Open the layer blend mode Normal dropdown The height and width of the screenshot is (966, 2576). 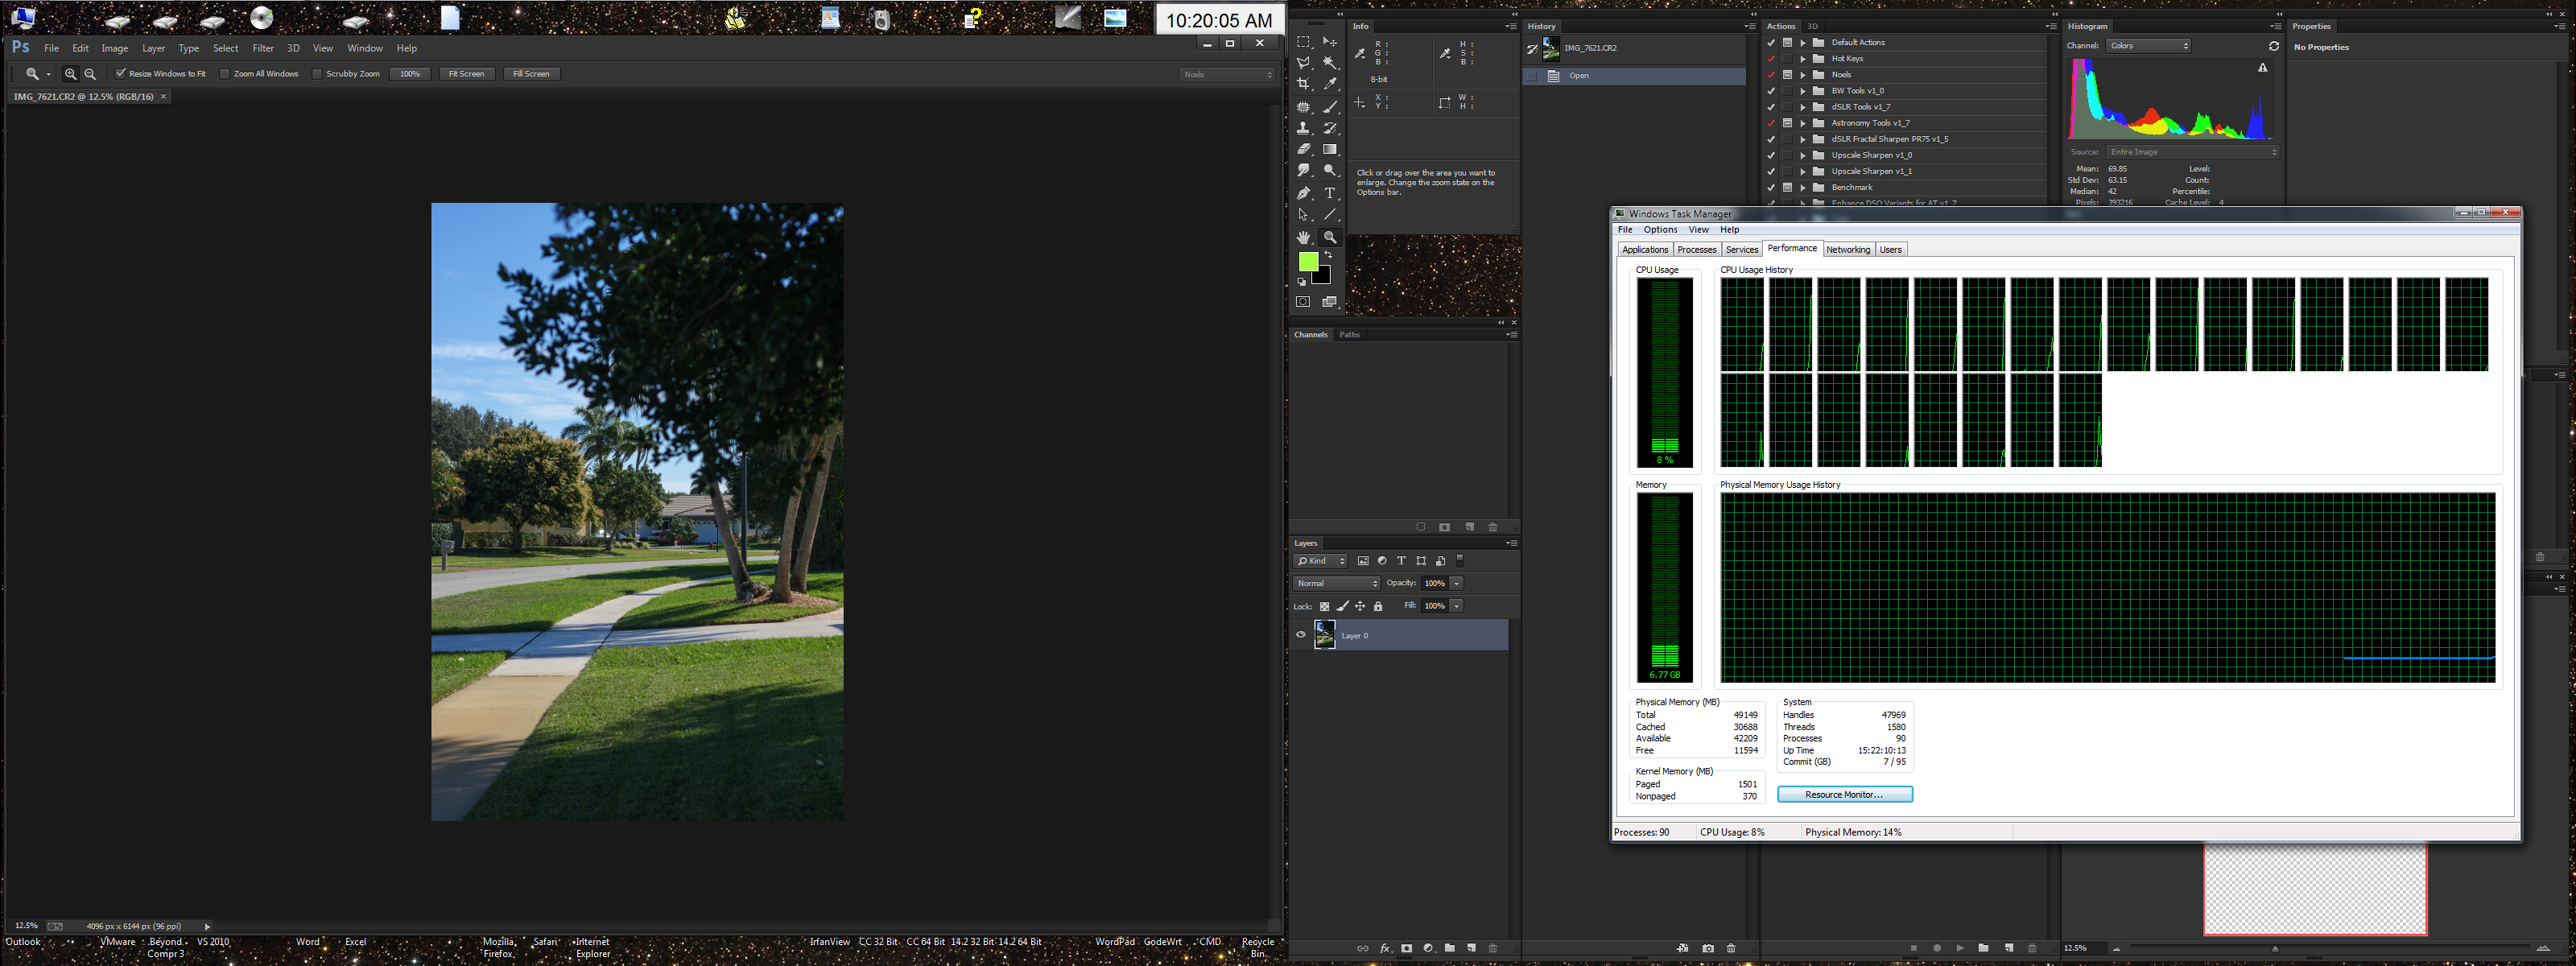[x=1336, y=583]
